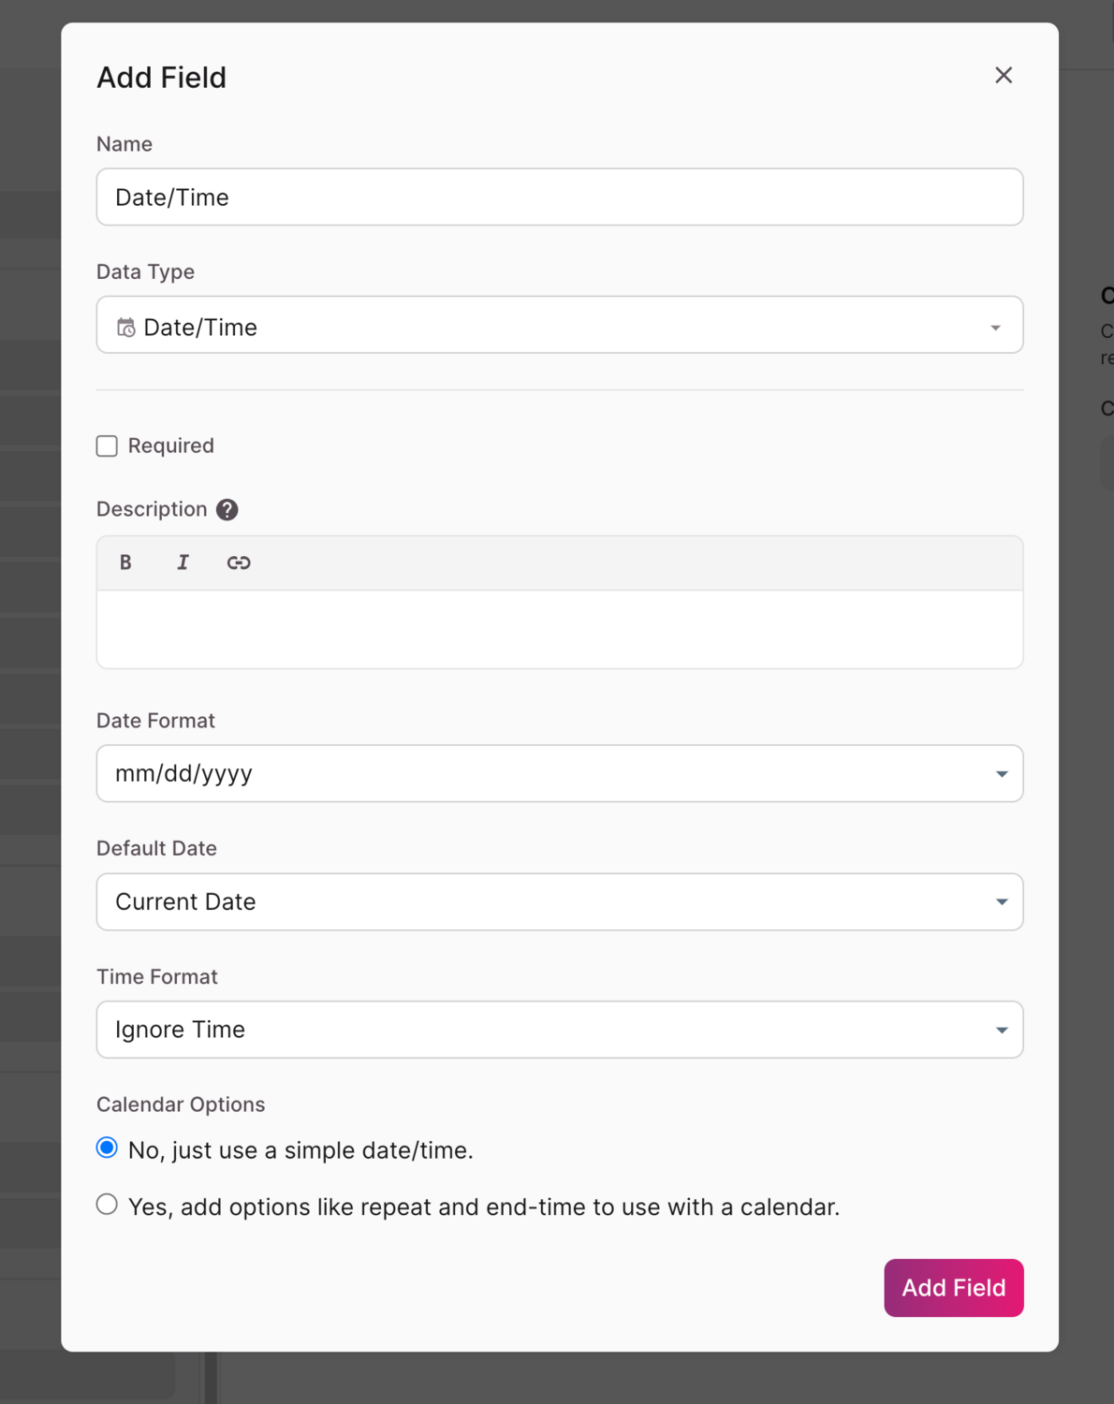Viewport: 1114px width, 1404px height.
Task: Click the Add Field button
Action: pyautogui.click(x=953, y=1288)
